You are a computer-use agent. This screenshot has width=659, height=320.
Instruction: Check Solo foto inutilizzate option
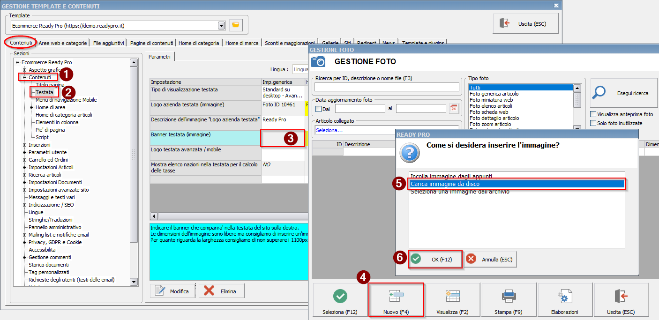593,123
